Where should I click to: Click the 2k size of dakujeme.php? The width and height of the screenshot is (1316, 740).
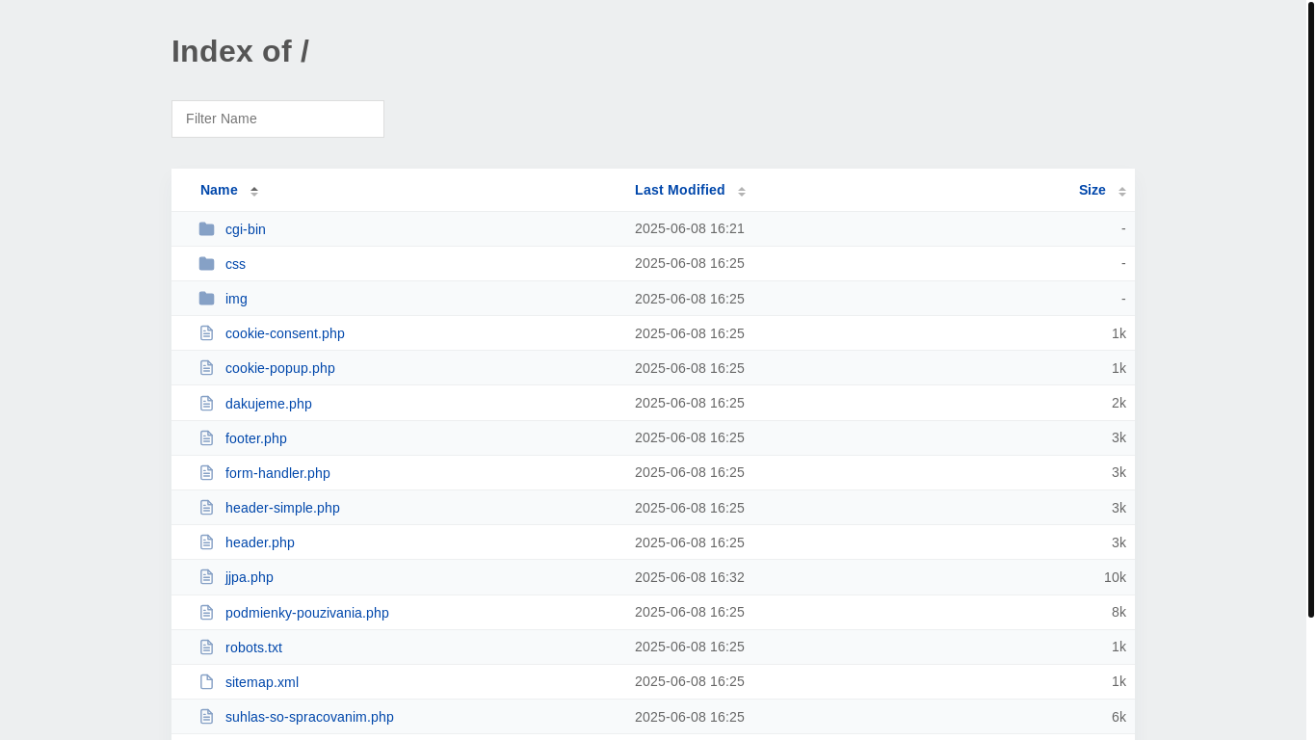click(x=1119, y=403)
